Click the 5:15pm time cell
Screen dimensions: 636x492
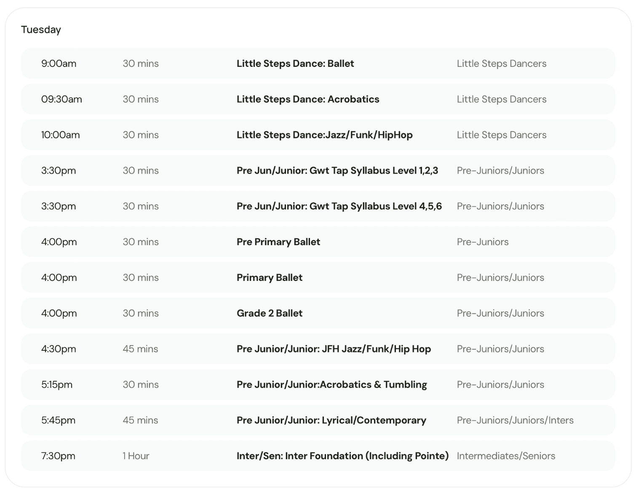57,385
